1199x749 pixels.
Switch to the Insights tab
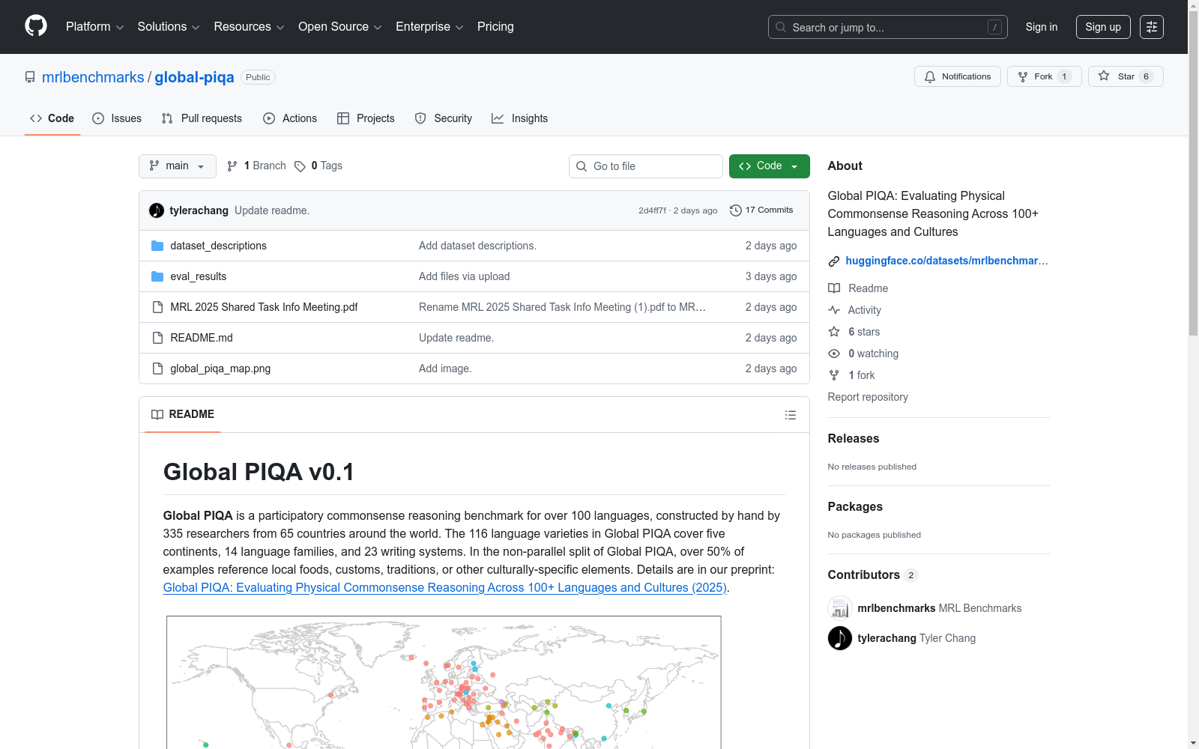[520, 118]
